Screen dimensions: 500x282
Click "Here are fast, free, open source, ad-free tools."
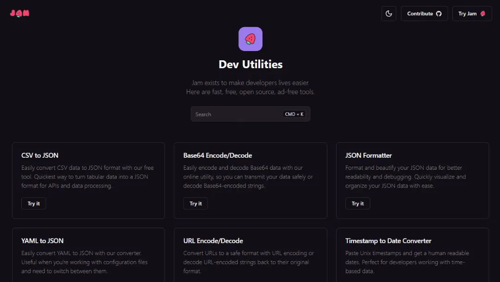point(250,92)
